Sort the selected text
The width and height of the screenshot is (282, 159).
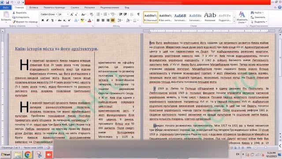click(x=132, y=14)
